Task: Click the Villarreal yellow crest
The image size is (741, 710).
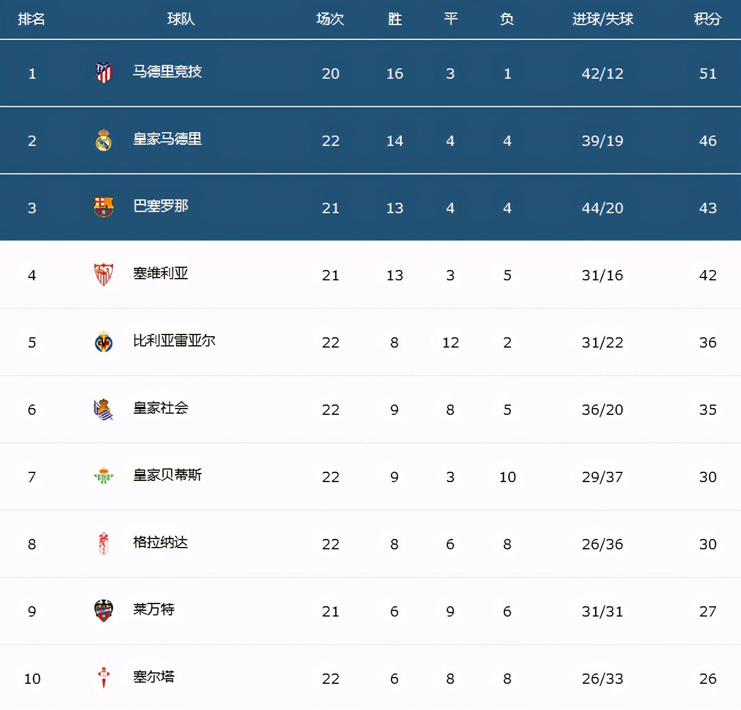Action: click(104, 342)
